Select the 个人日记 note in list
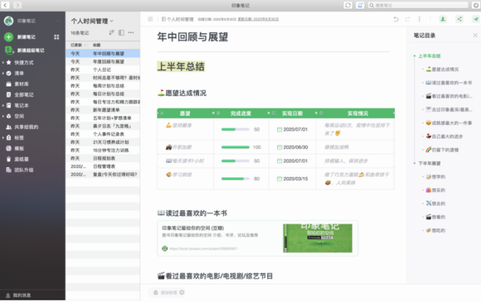 coord(103,70)
